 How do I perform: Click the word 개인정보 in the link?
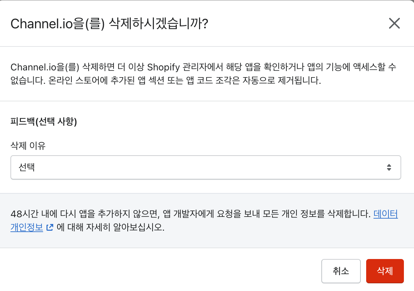(27, 228)
